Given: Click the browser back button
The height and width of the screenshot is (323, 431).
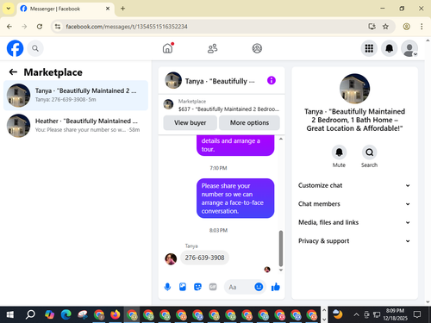Looking at the screenshot, I should click(x=9, y=27).
